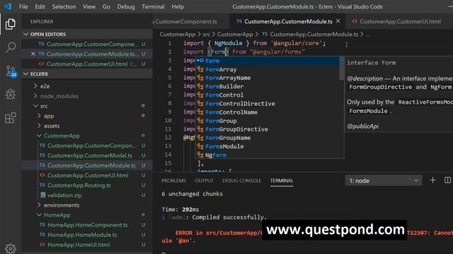The width and height of the screenshot is (453, 254).
Task: Choose FormControlDirective suggestion
Action: (268, 104)
